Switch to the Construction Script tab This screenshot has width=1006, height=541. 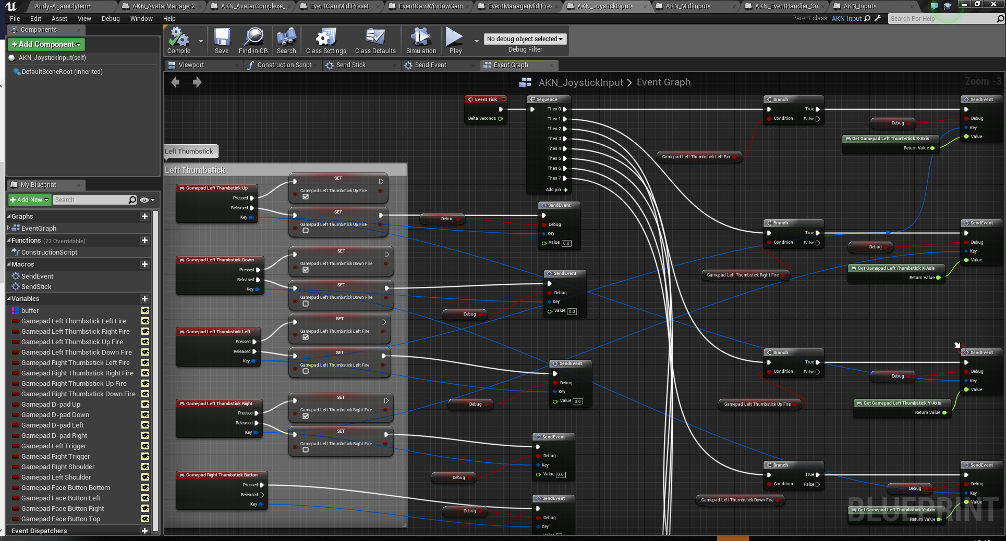(x=284, y=65)
